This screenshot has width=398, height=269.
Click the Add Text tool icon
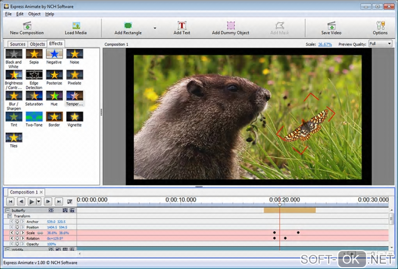pos(182,26)
